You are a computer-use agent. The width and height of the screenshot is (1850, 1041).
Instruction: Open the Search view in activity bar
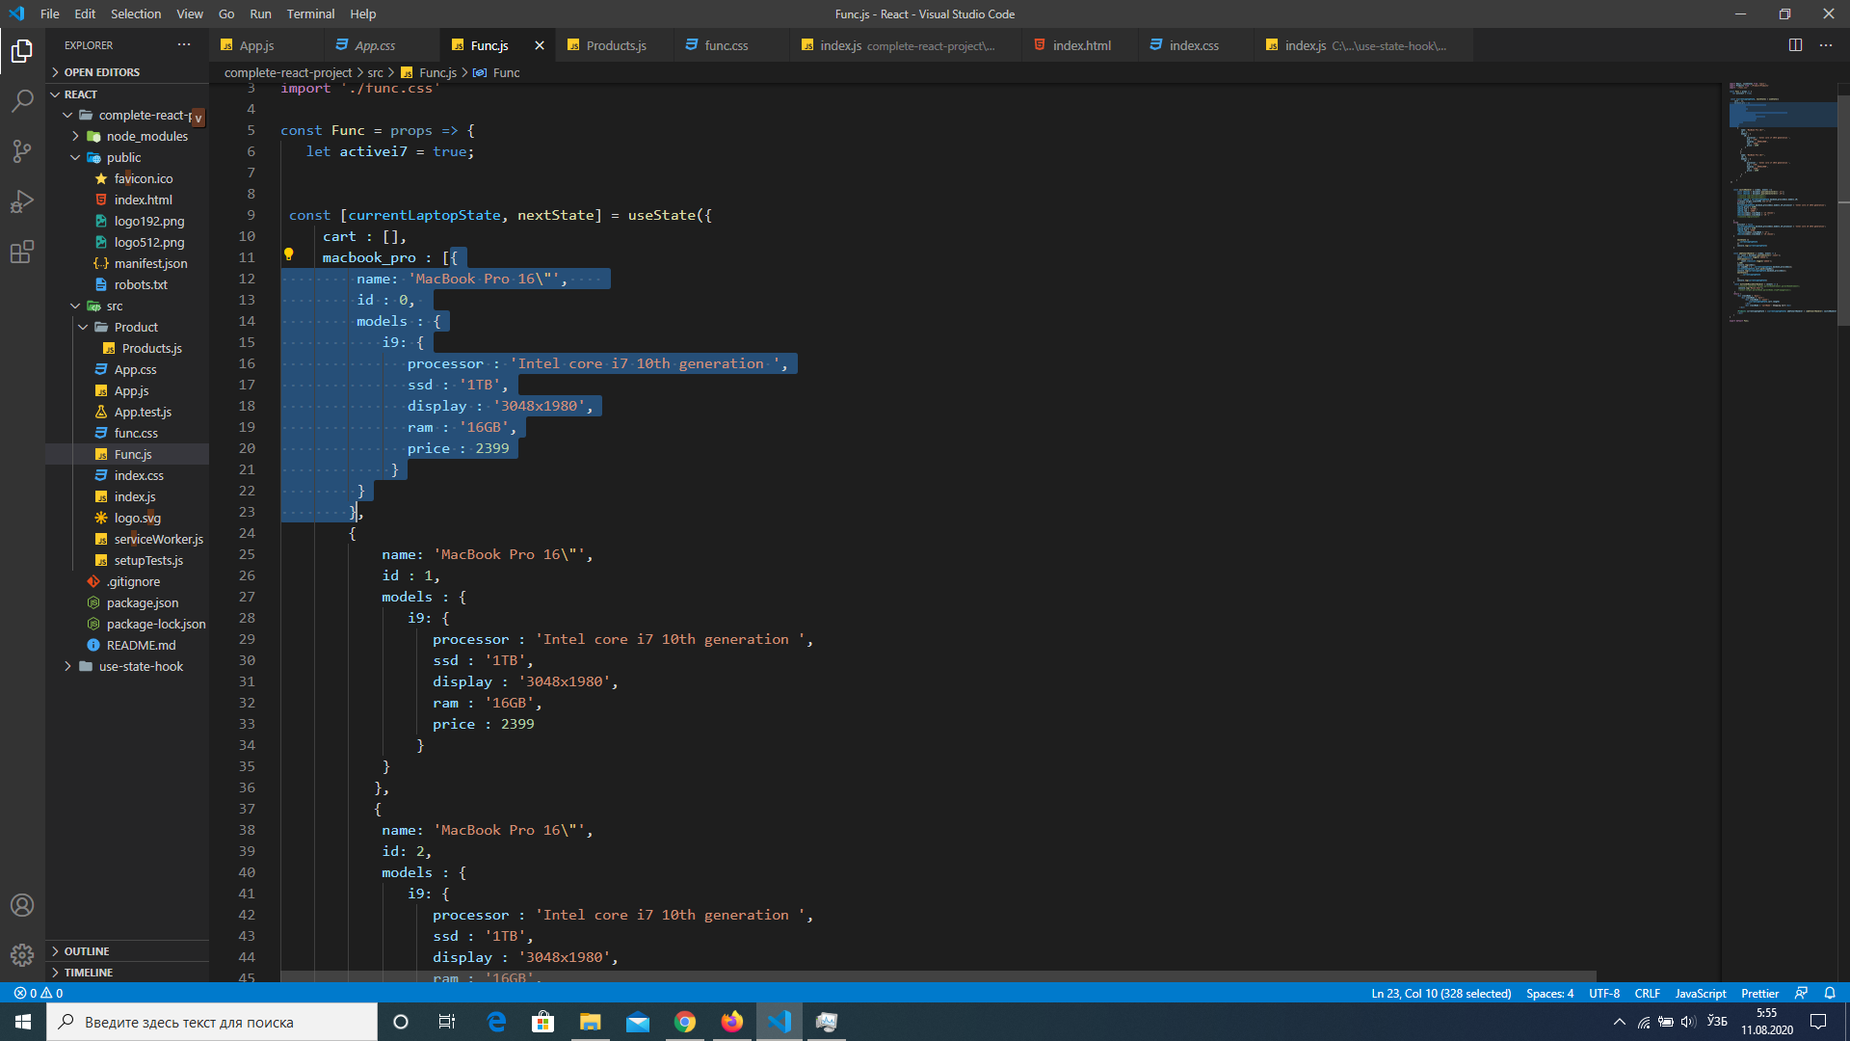pos(22,100)
